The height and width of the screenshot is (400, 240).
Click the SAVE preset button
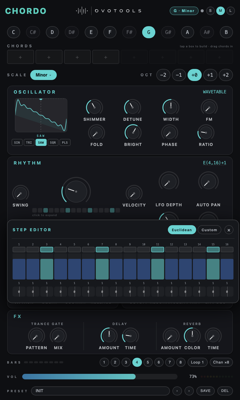pyautogui.click(x=205, y=391)
